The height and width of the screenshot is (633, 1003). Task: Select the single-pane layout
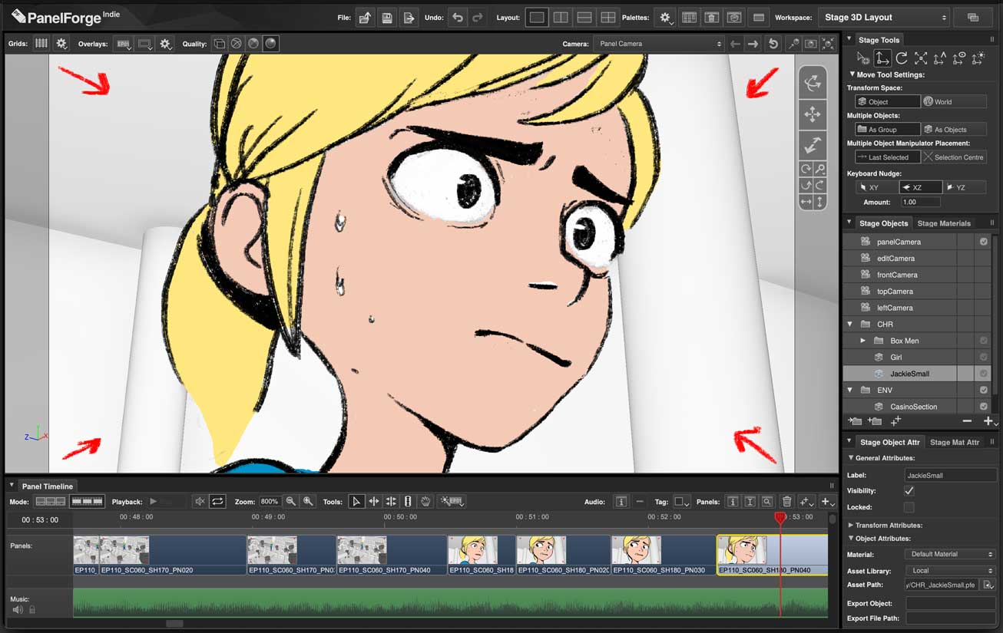pyautogui.click(x=537, y=17)
